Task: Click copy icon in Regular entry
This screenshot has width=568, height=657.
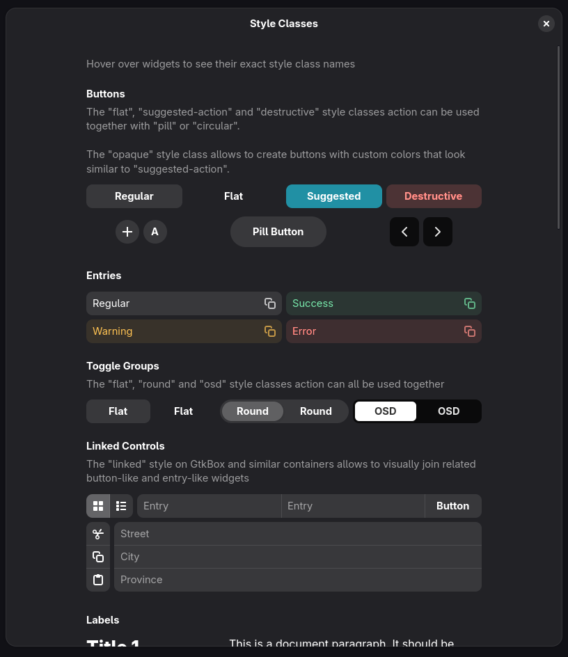Action: [270, 303]
